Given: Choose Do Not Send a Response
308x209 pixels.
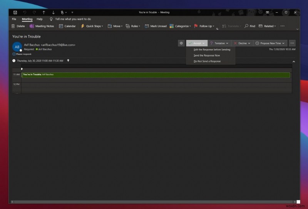Looking at the screenshot, I should [x=207, y=61].
